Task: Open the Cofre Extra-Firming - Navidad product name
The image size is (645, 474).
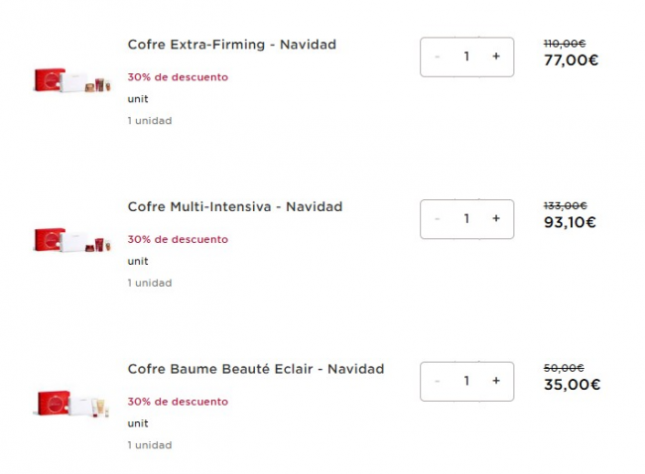Action: 231,45
